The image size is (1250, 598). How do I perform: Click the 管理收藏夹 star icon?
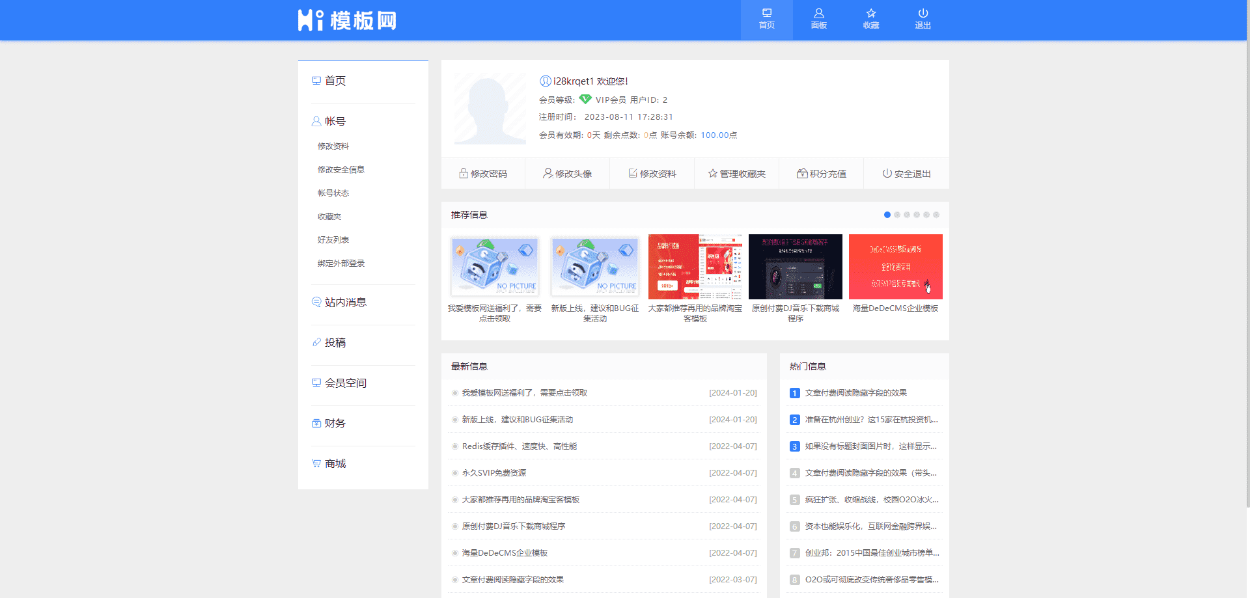[736, 173]
